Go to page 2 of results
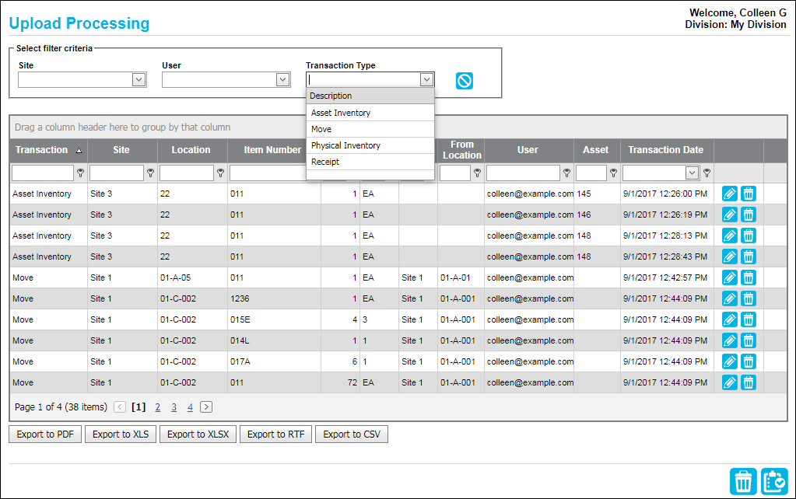This screenshot has width=796, height=499. [x=158, y=407]
